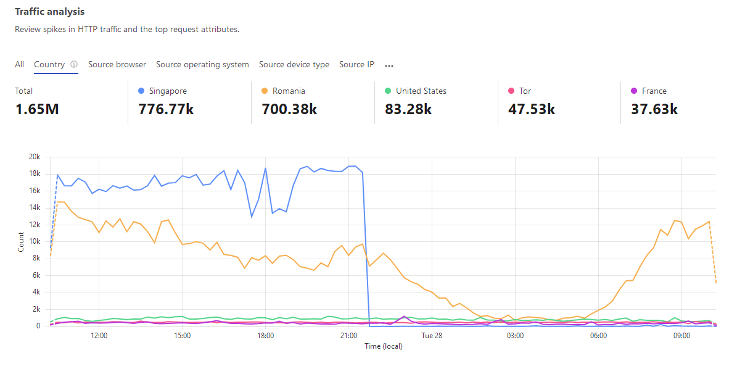The image size is (753, 374).
Task: Click Romania's orange legend dot
Action: [x=265, y=91]
